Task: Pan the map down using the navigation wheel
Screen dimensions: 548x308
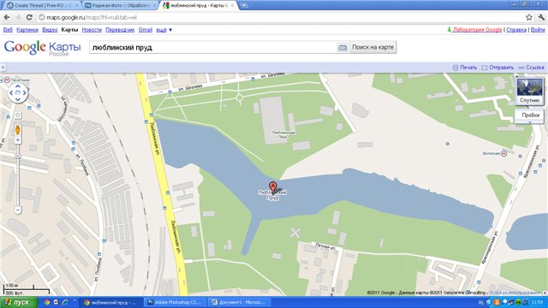Action: 18,99
